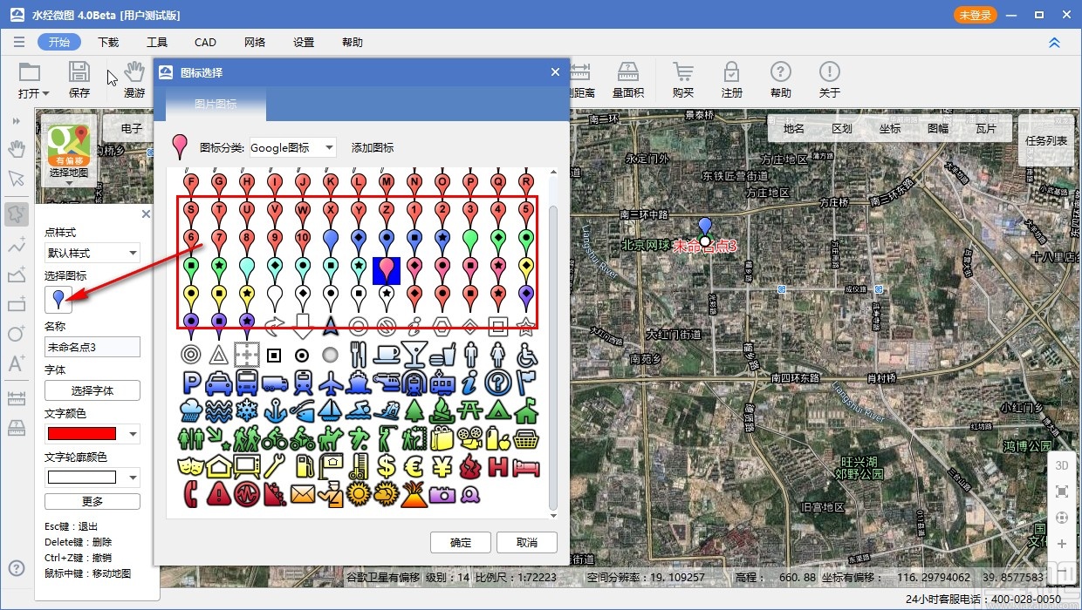Click the 更多 more button
Screen dimensions: 1082x610
[x=92, y=501]
